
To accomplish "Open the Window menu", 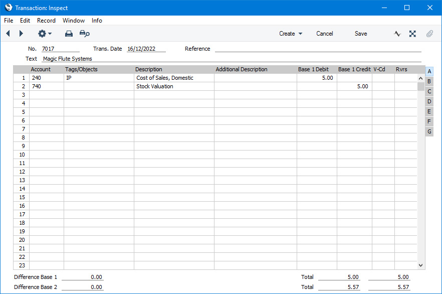I will coord(74,21).
